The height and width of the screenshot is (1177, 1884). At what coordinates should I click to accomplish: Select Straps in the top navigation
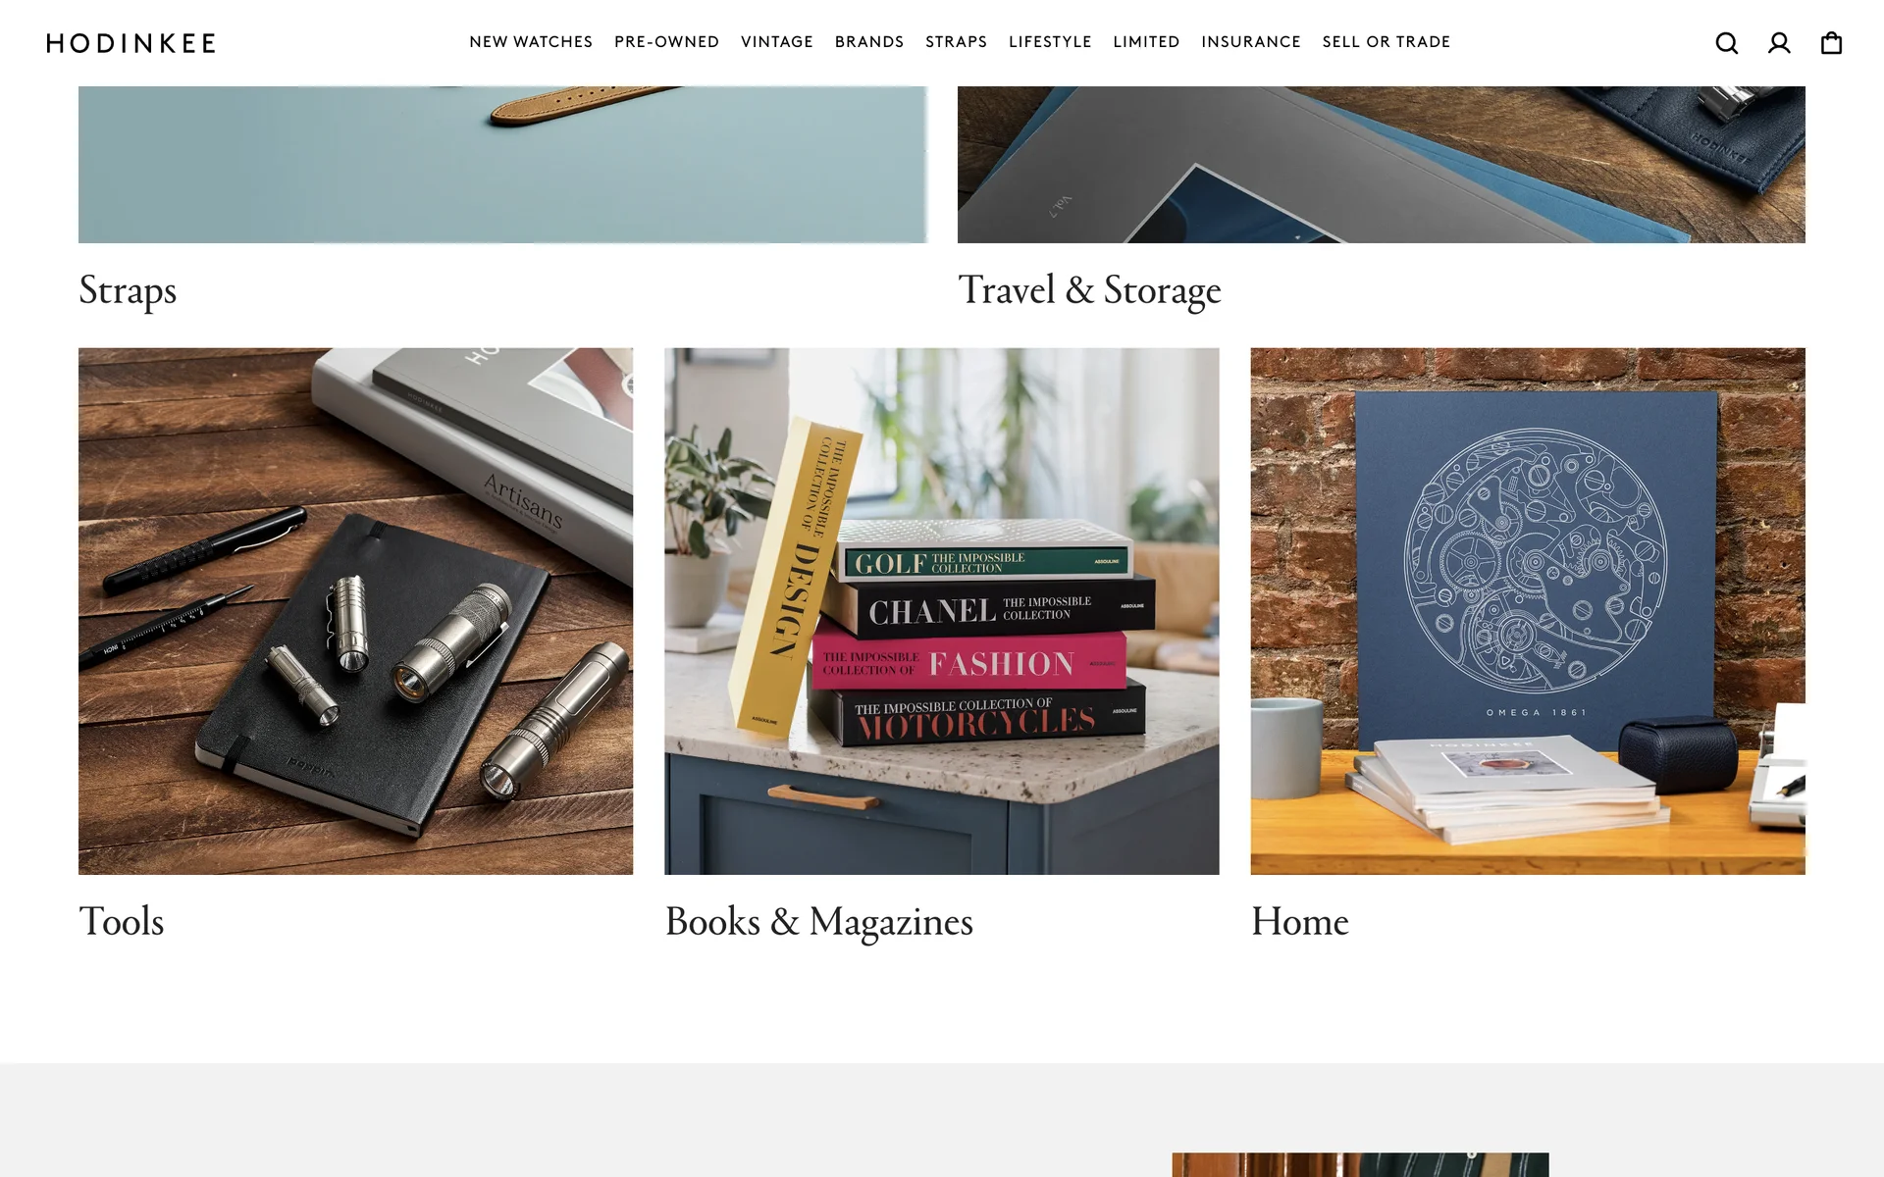coord(956,42)
